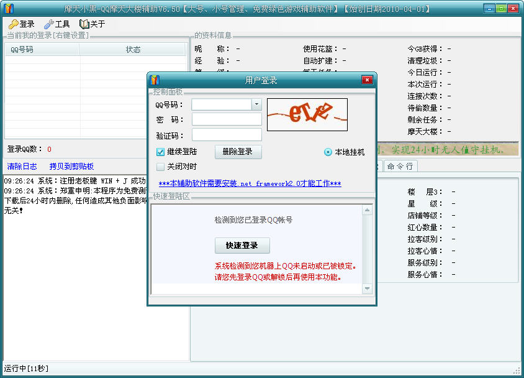Image resolution: width=524 pixels, height=378 pixels.
Task: Click the 快速登录 button
Action: [242, 246]
